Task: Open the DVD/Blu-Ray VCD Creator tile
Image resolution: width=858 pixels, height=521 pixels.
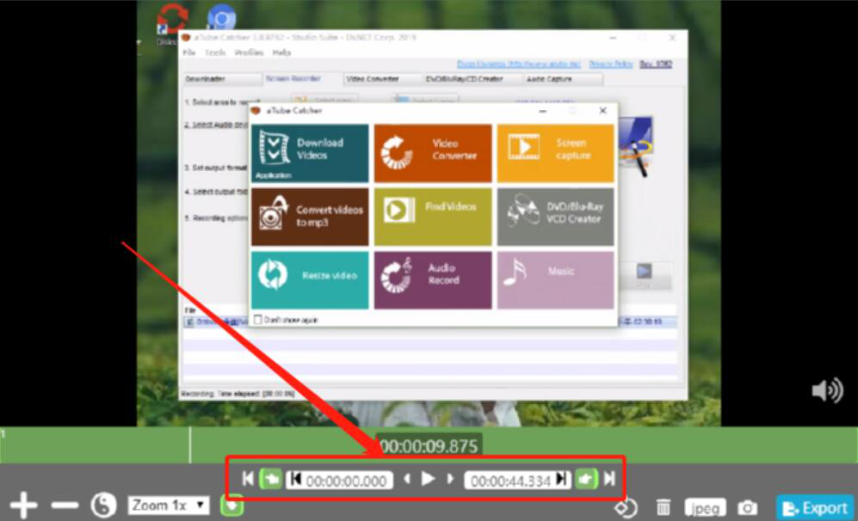Action: [x=555, y=217]
